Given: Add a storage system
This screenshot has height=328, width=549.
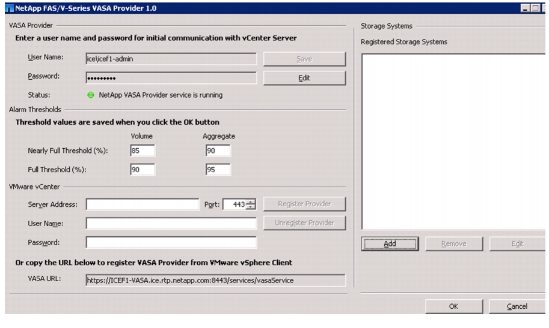Looking at the screenshot, I should 390,244.
